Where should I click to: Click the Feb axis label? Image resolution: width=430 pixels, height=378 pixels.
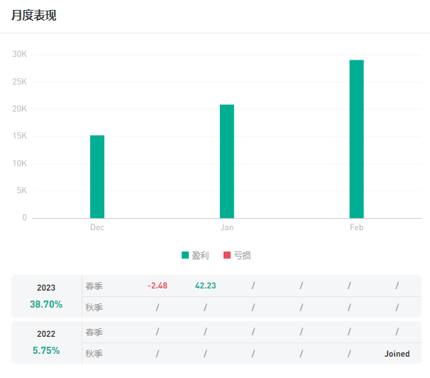coord(356,227)
